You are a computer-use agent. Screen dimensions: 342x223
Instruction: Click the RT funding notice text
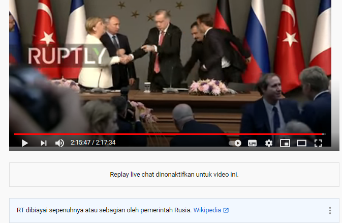tap(104, 210)
